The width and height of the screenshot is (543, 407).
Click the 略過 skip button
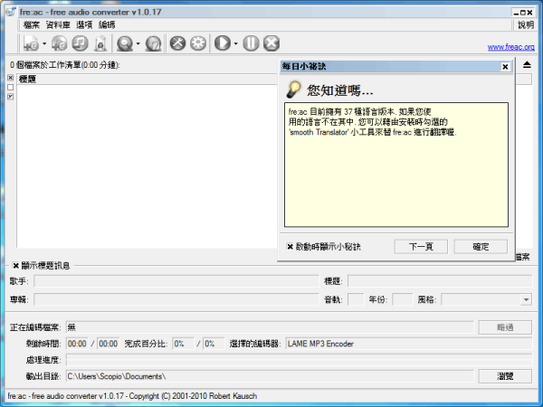pos(505,327)
